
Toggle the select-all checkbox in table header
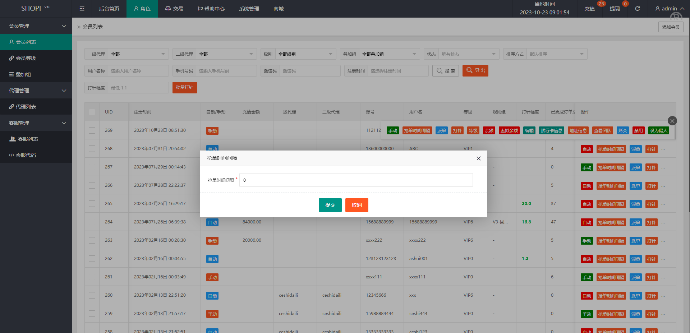click(x=92, y=112)
